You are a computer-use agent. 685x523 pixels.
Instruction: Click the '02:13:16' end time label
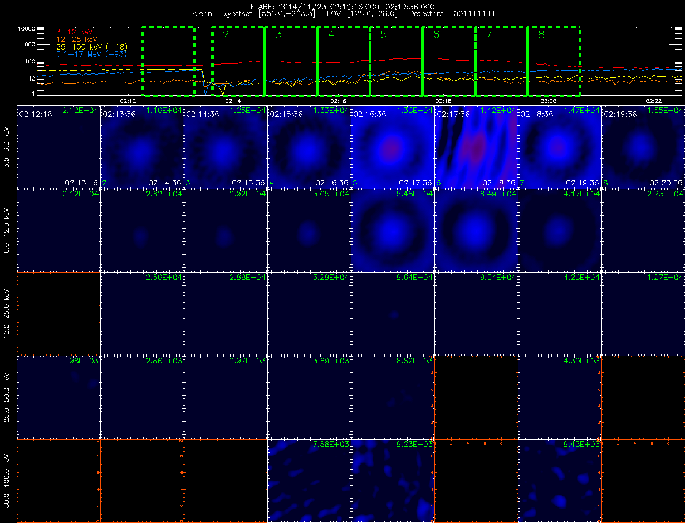pyautogui.click(x=81, y=182)
